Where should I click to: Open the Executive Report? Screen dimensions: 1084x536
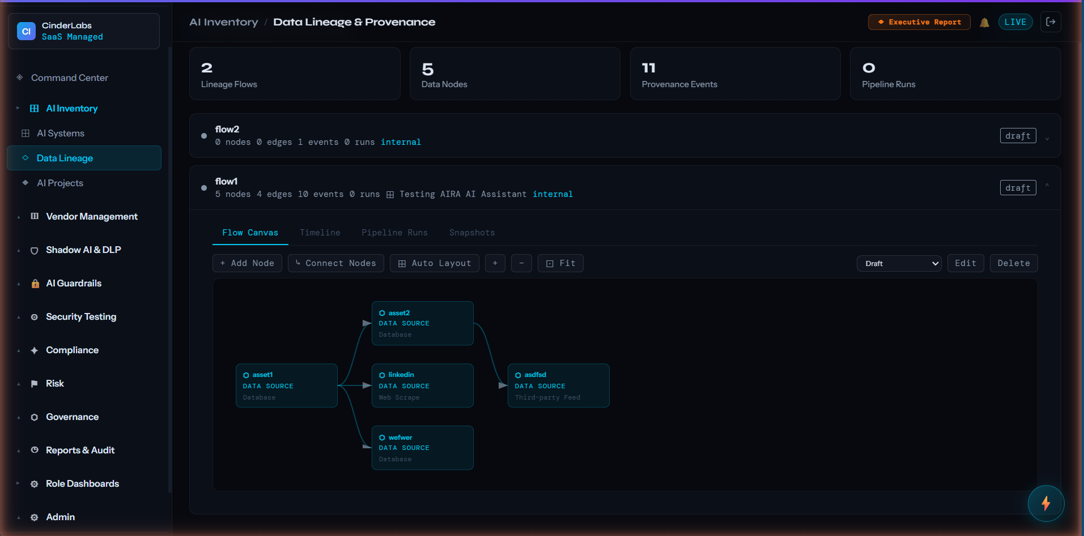pyautogui.click(x=919, y=22)
